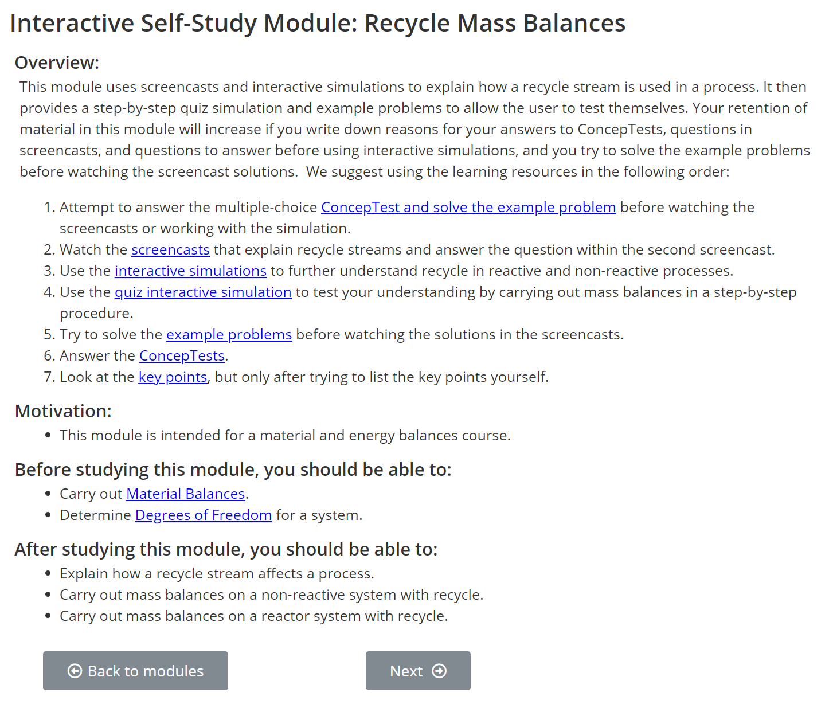Click the Overview heading
The height and width of the screenshot is (704, 829).
tap(57, 62)
